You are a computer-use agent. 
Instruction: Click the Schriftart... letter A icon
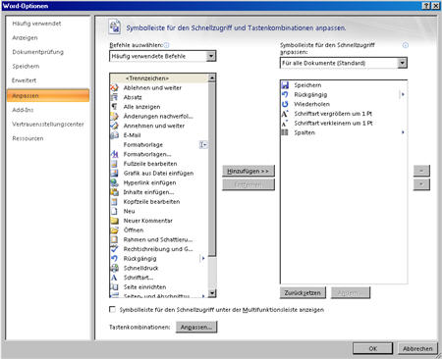[114, 278]
